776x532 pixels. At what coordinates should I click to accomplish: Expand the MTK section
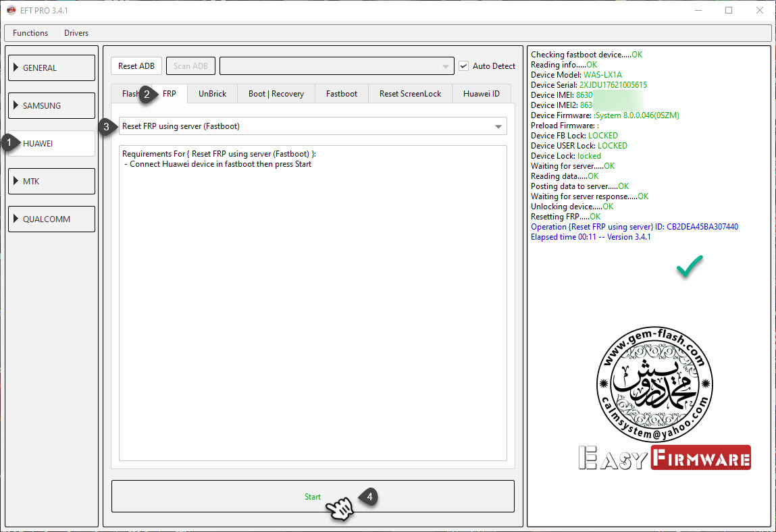coord(51,181)
